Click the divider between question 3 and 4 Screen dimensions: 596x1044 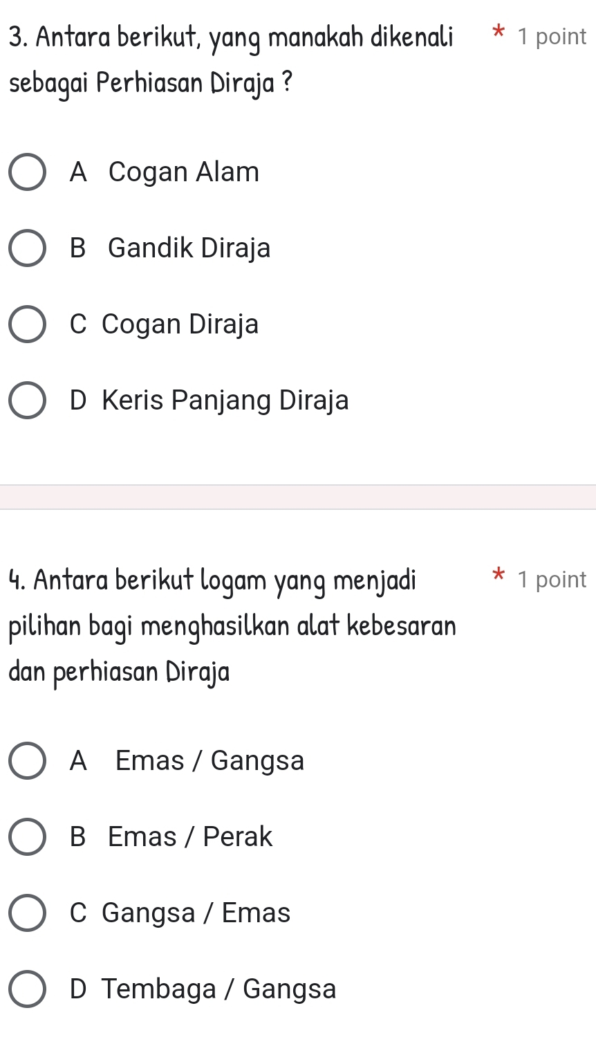298,495
